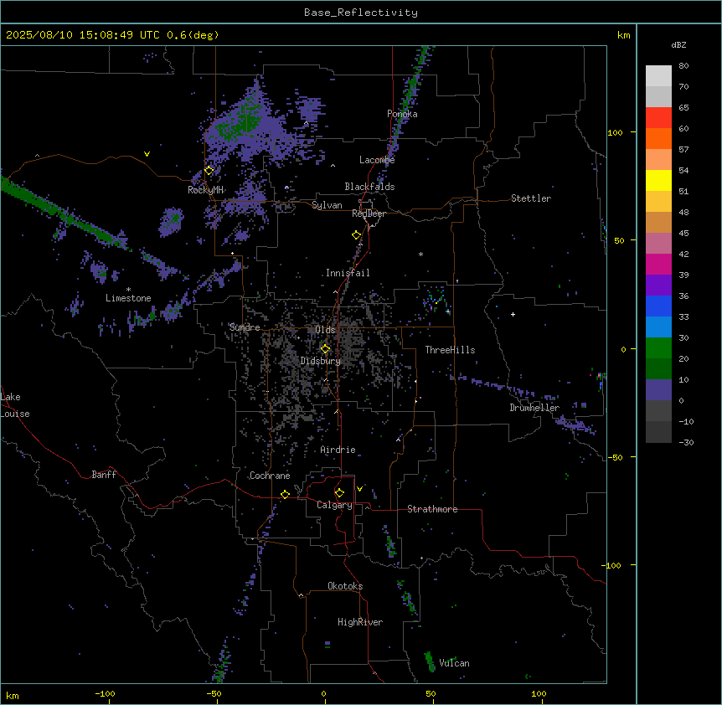722x705 pixels.
Task: Click the dBZ legend heading
Action: pos(678,45)
